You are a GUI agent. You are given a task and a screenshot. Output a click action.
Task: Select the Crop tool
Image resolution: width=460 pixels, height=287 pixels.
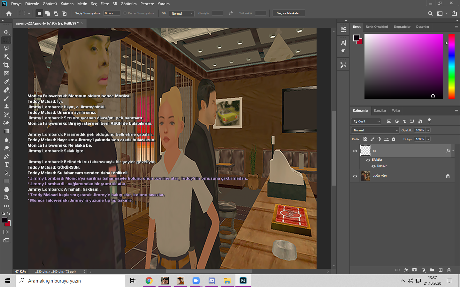tap(6, 65)
